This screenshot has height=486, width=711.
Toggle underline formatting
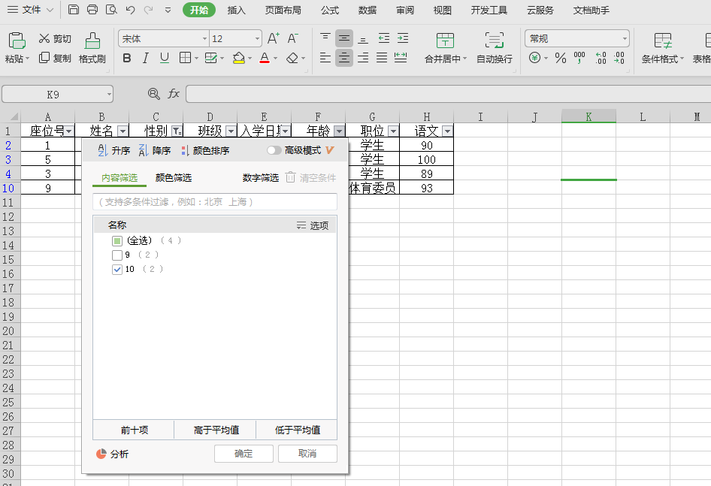(x=164, y=58)
